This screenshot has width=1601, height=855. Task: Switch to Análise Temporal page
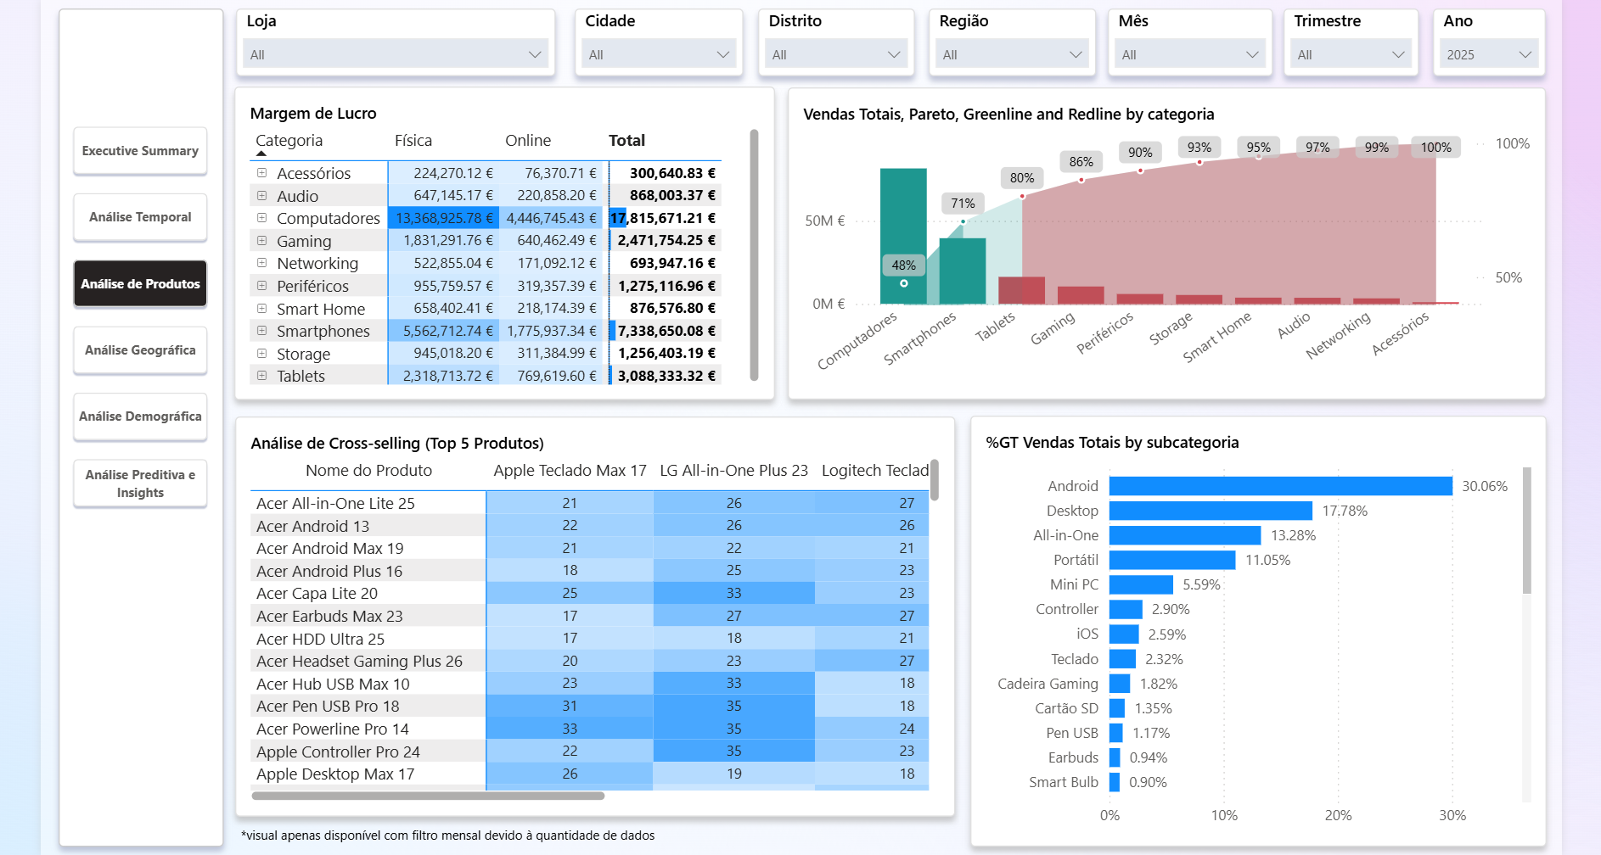pyautogui.click(x=140, y=217)
